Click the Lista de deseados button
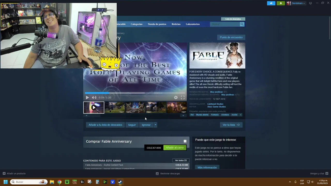 click(233, 19)
